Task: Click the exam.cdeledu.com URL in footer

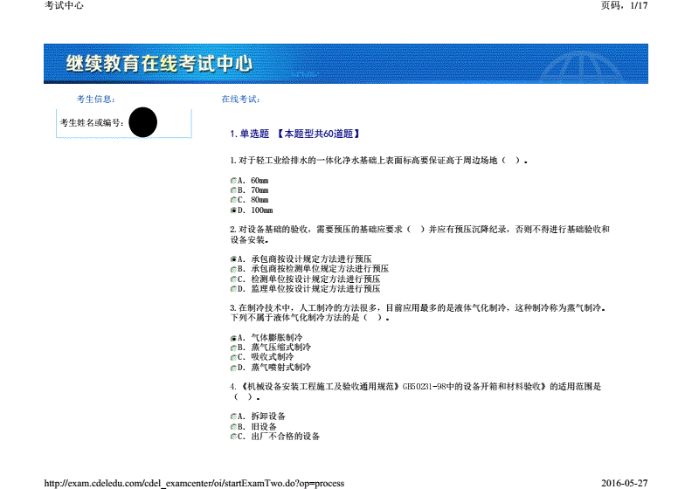Action: click(194, 483)
